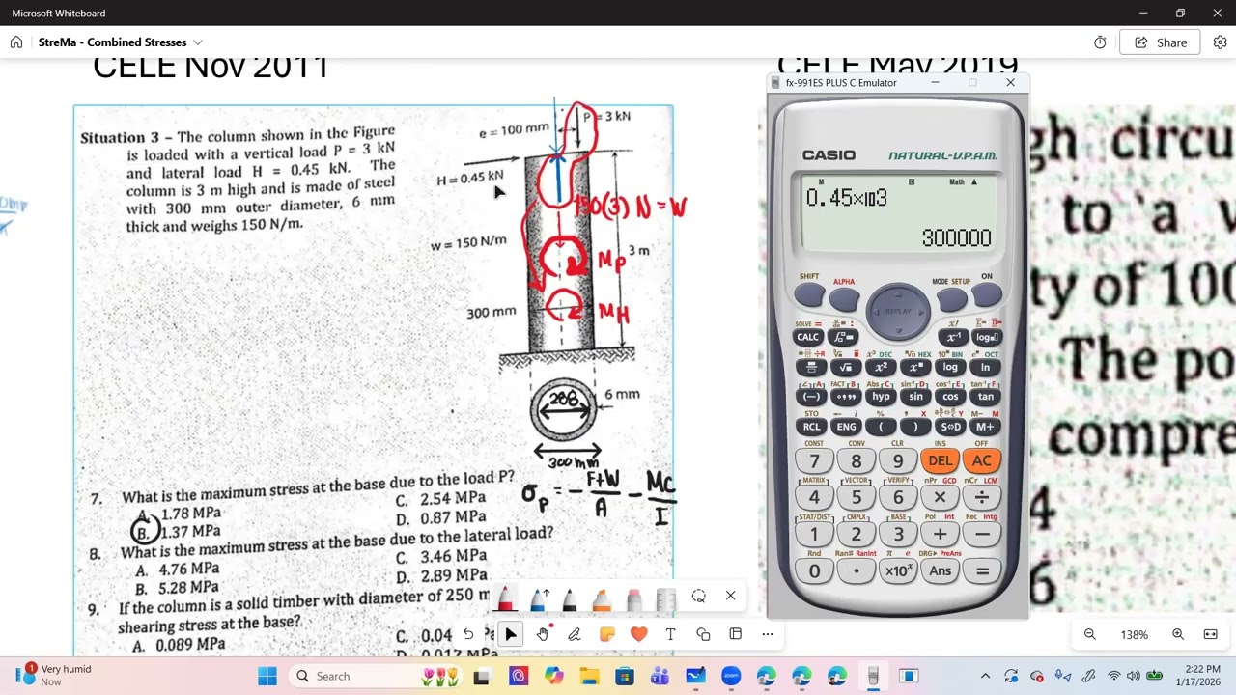Image resolution: width=1236 pixels, height=695 pixels.
Task: Click the S⇔D key on calculator
Action: [950, 427]
